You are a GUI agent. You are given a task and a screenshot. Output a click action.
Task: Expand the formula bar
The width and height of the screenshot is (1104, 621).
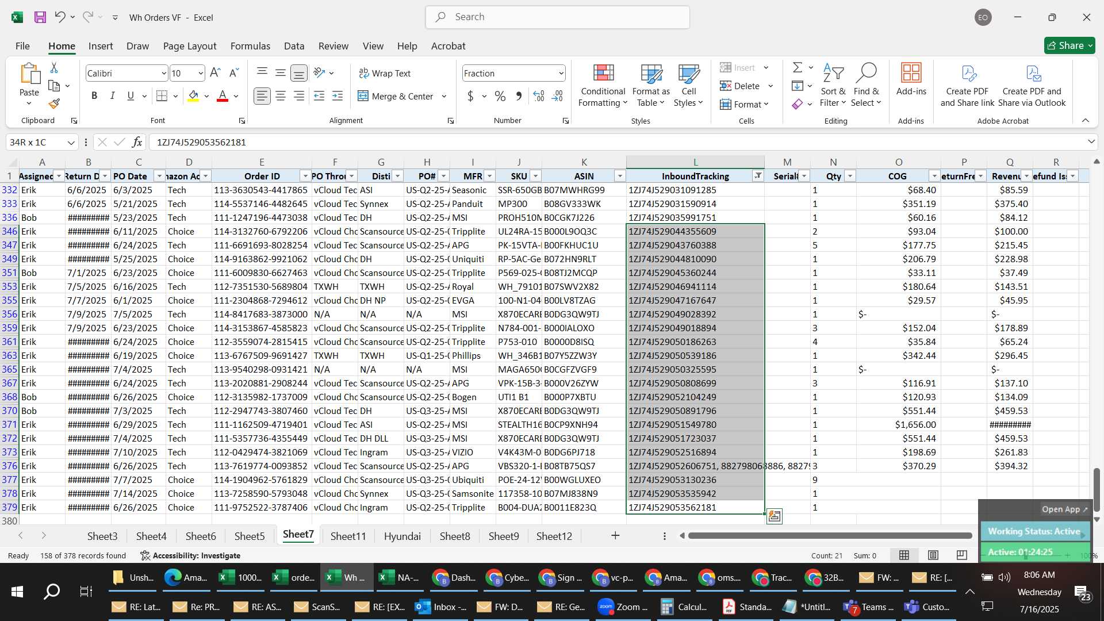(x=1091, y=142)
